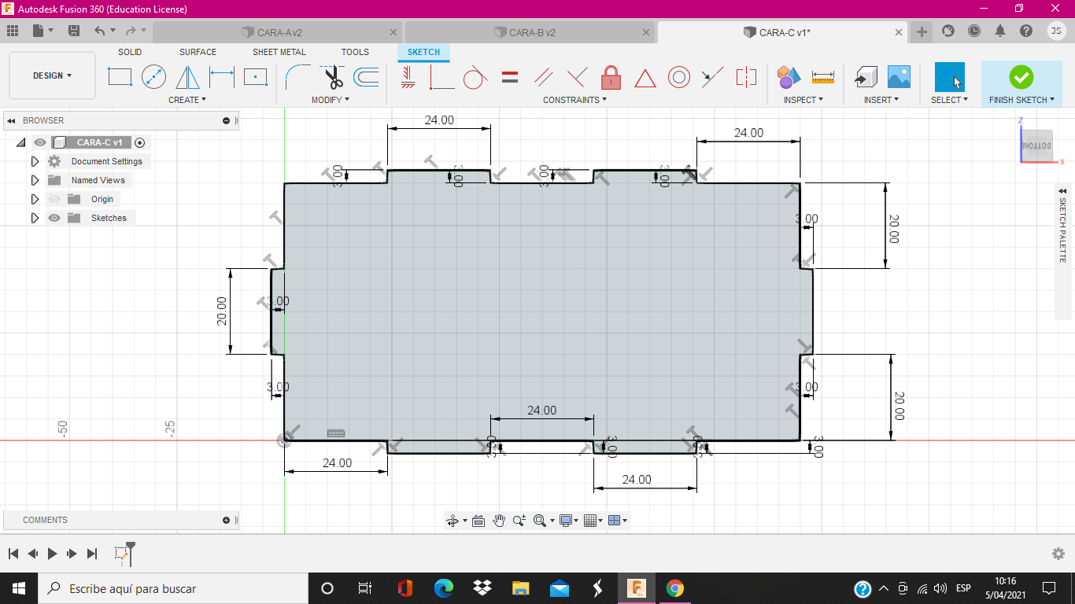The height and width of the screenshot is (604, 1075).
Task: Click the Pan hand tool
Action: click(499, 520)
